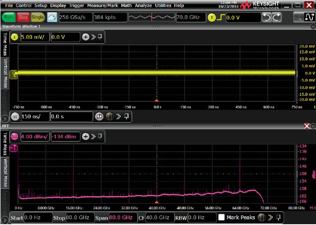
Task: Click the rising edge trigger slope icon
Action: click(x=221, y=18)
